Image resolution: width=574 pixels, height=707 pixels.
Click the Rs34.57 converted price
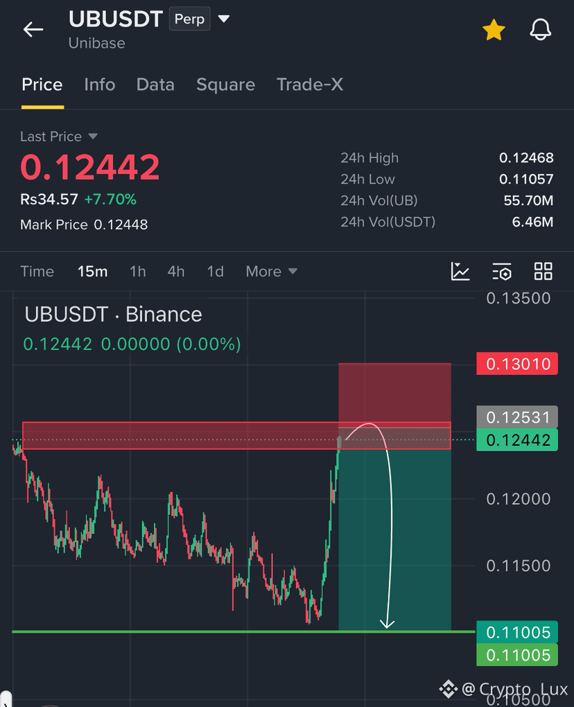[49, 200]
